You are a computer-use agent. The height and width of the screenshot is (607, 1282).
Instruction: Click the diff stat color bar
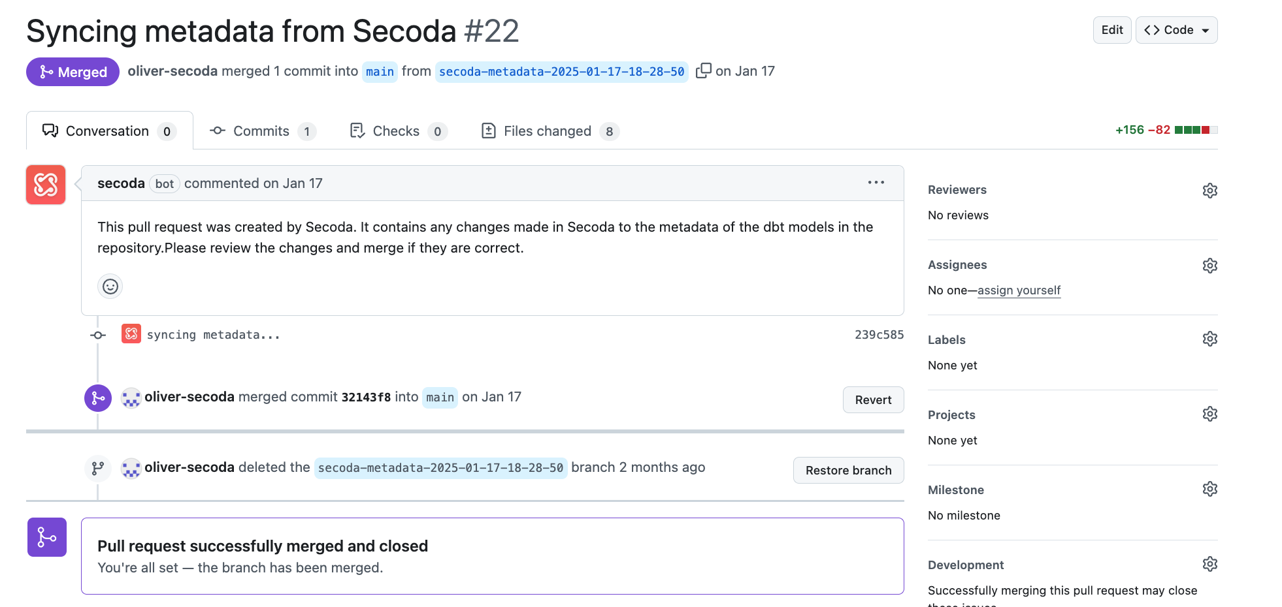pyautogui.click(x=1196, y=130)
